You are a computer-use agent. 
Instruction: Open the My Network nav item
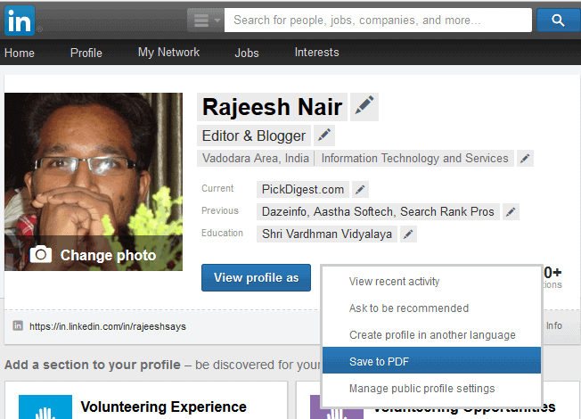(x=168, y=53)
